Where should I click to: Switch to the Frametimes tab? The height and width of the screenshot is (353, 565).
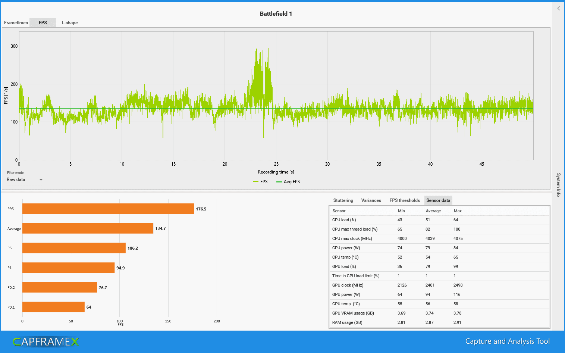[16, 23]
